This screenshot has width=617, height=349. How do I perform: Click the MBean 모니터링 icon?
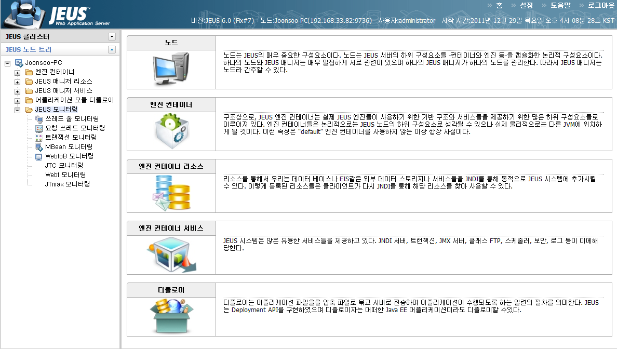38,147
